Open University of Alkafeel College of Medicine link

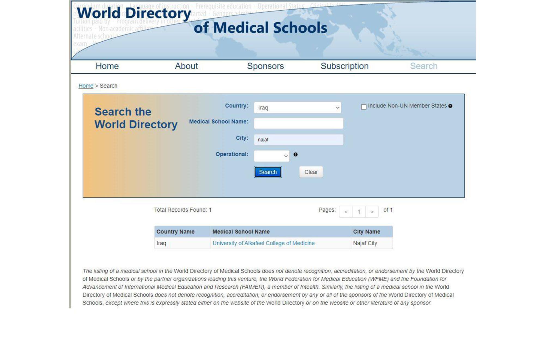point(264,243)
